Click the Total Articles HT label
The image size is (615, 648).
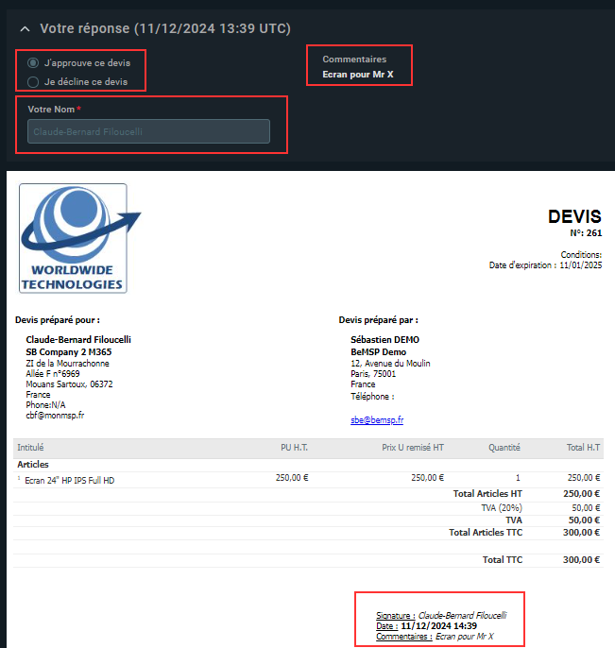(487, 494)
